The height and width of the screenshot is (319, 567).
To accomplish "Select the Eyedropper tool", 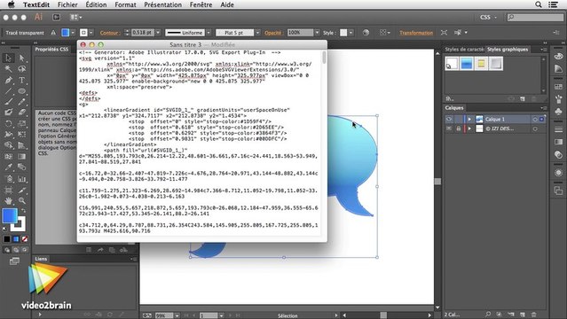I will point(9,167).
